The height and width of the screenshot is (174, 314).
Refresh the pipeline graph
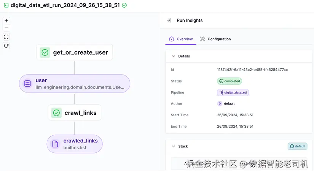click(x=6, y=46)
